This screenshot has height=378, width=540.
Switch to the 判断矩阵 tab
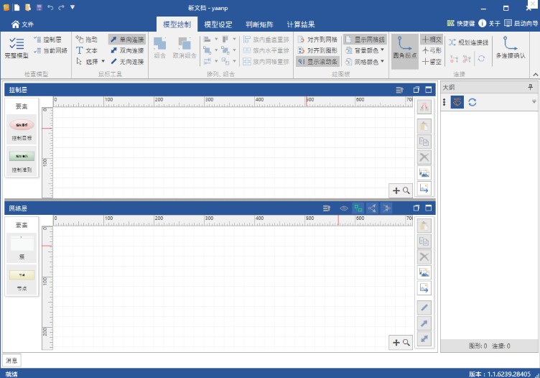(259, 24)
